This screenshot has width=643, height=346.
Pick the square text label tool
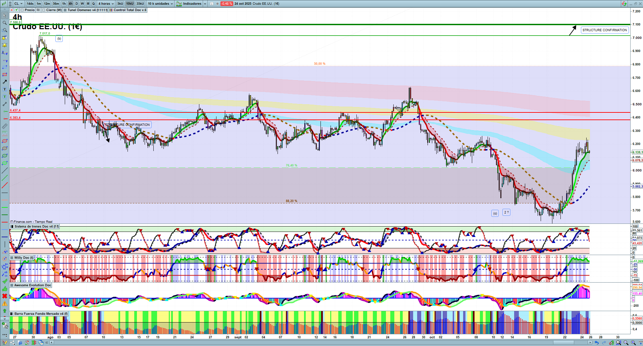point(5,89)
